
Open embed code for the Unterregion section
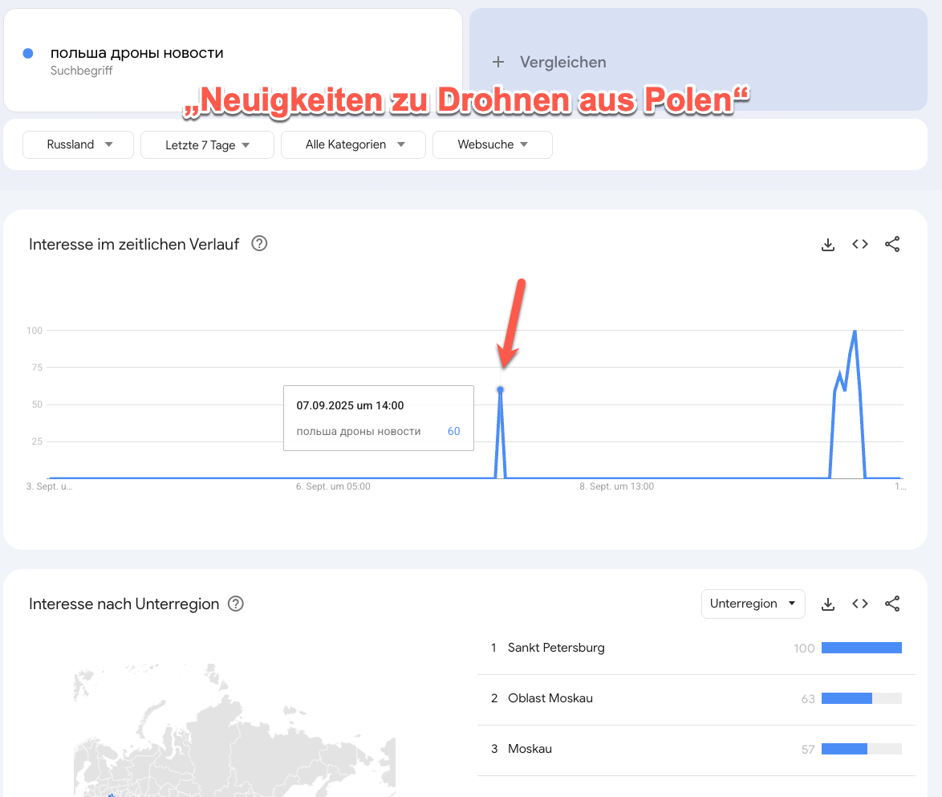pyautogui.click(x=860, y=604)
